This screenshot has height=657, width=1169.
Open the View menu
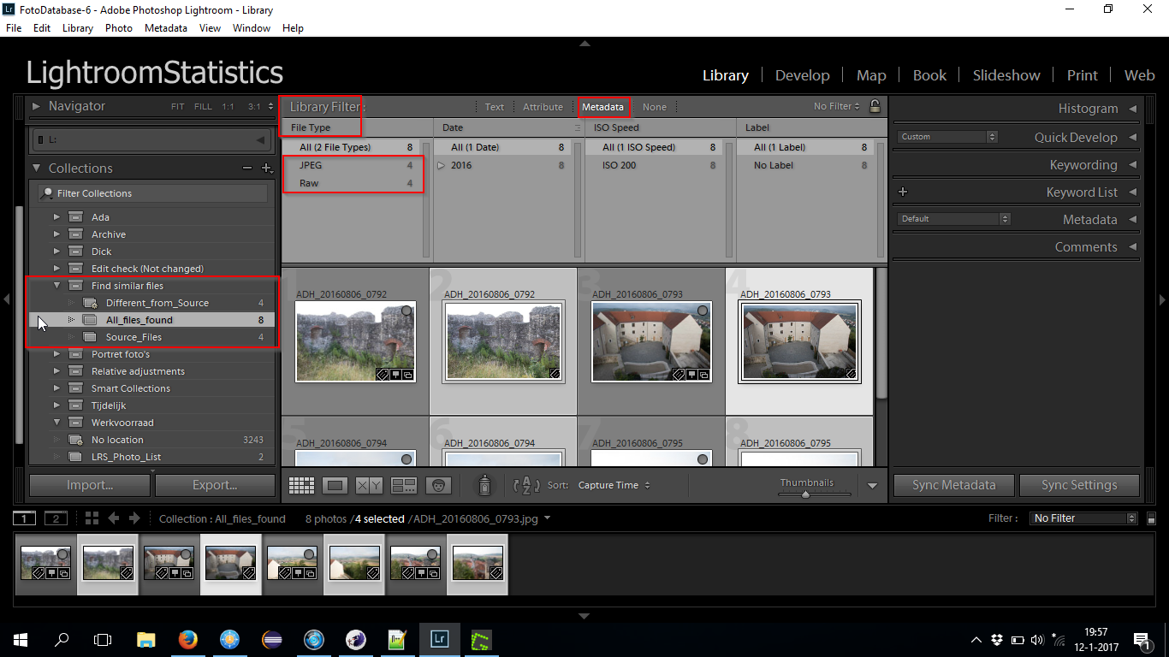click(x=210, y=28)
